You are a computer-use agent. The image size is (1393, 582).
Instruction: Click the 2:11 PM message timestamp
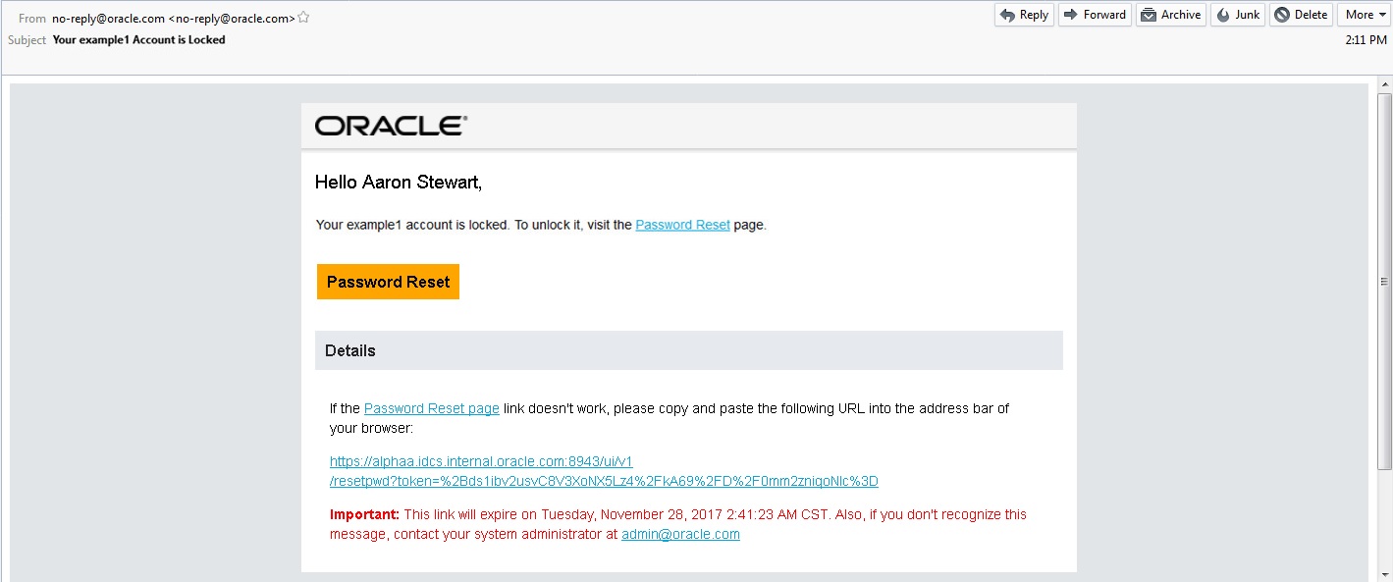[1366, 40]
